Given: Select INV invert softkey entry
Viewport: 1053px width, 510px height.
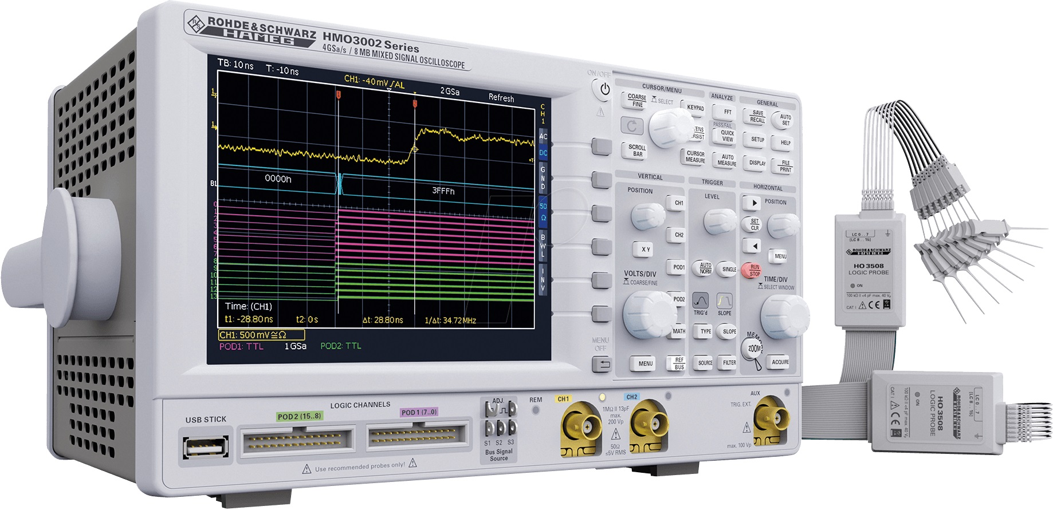Looking at the screenshot, I should click(x=543, y=279).
